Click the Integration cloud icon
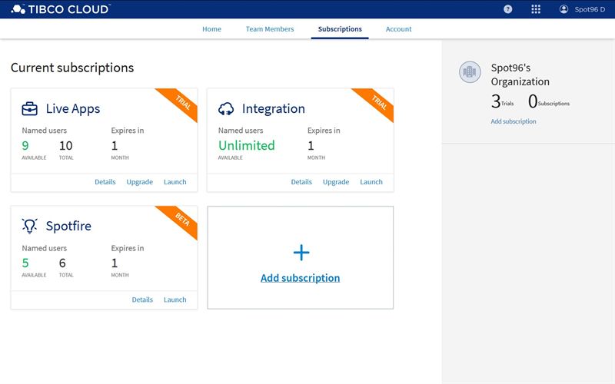The image size is (615, 384). pyautogui.click(x=227, y=108)
